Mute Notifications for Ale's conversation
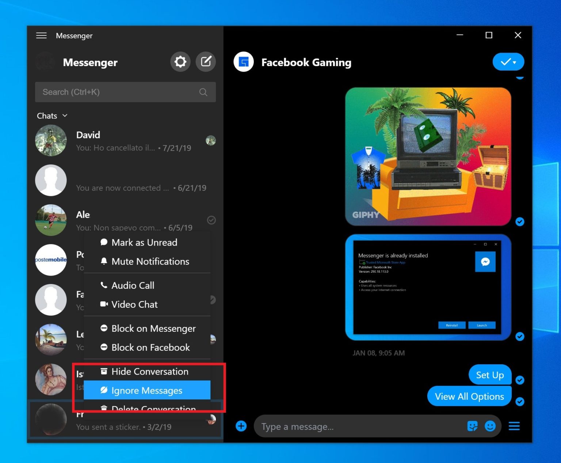561x463 pixels. (x=150, y=261)
